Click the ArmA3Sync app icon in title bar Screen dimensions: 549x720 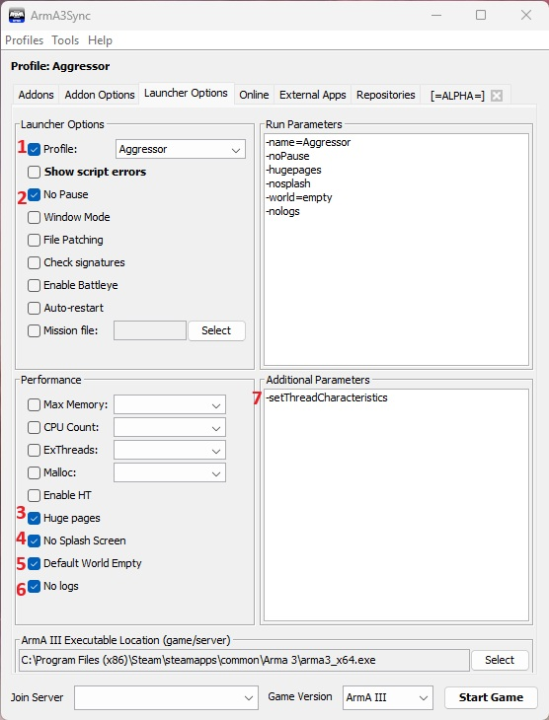17,15
